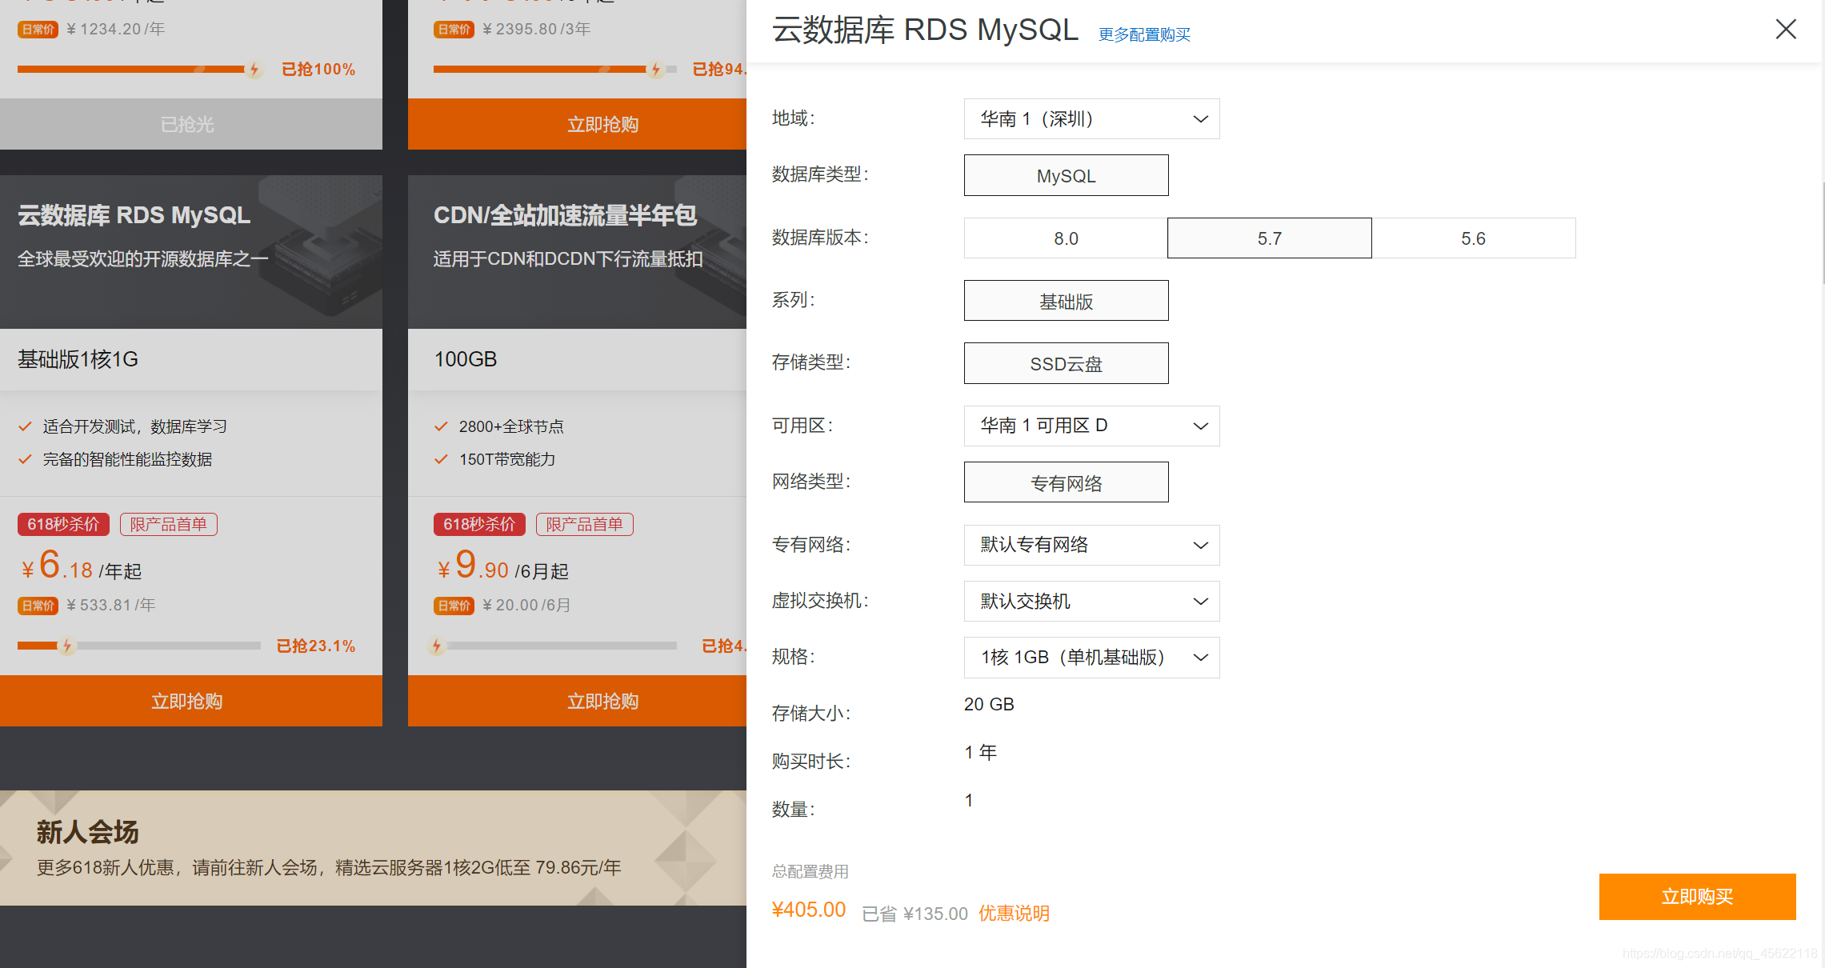Expand the 可用区 availability zone dropdown

[1091, 426]
